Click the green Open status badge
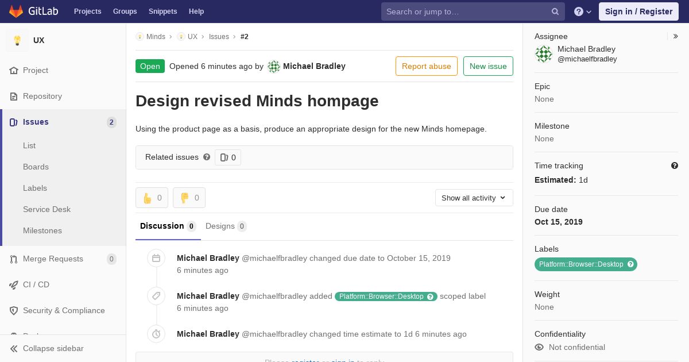Image resolution: width=689 pixels, height=362 pixels. 150,66
